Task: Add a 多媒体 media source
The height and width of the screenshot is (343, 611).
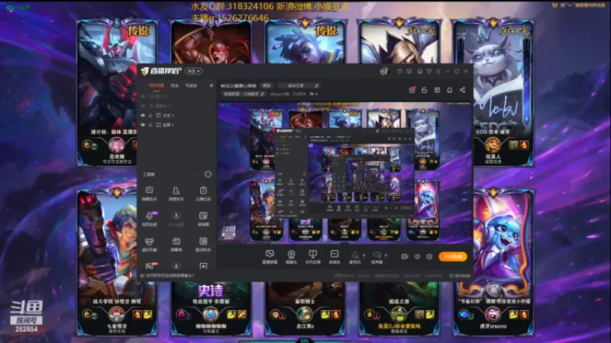Action: pyautogui.click(x=335, y=257)
